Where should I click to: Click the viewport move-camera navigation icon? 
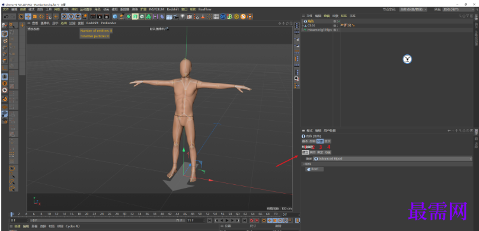tap(280, 23)
